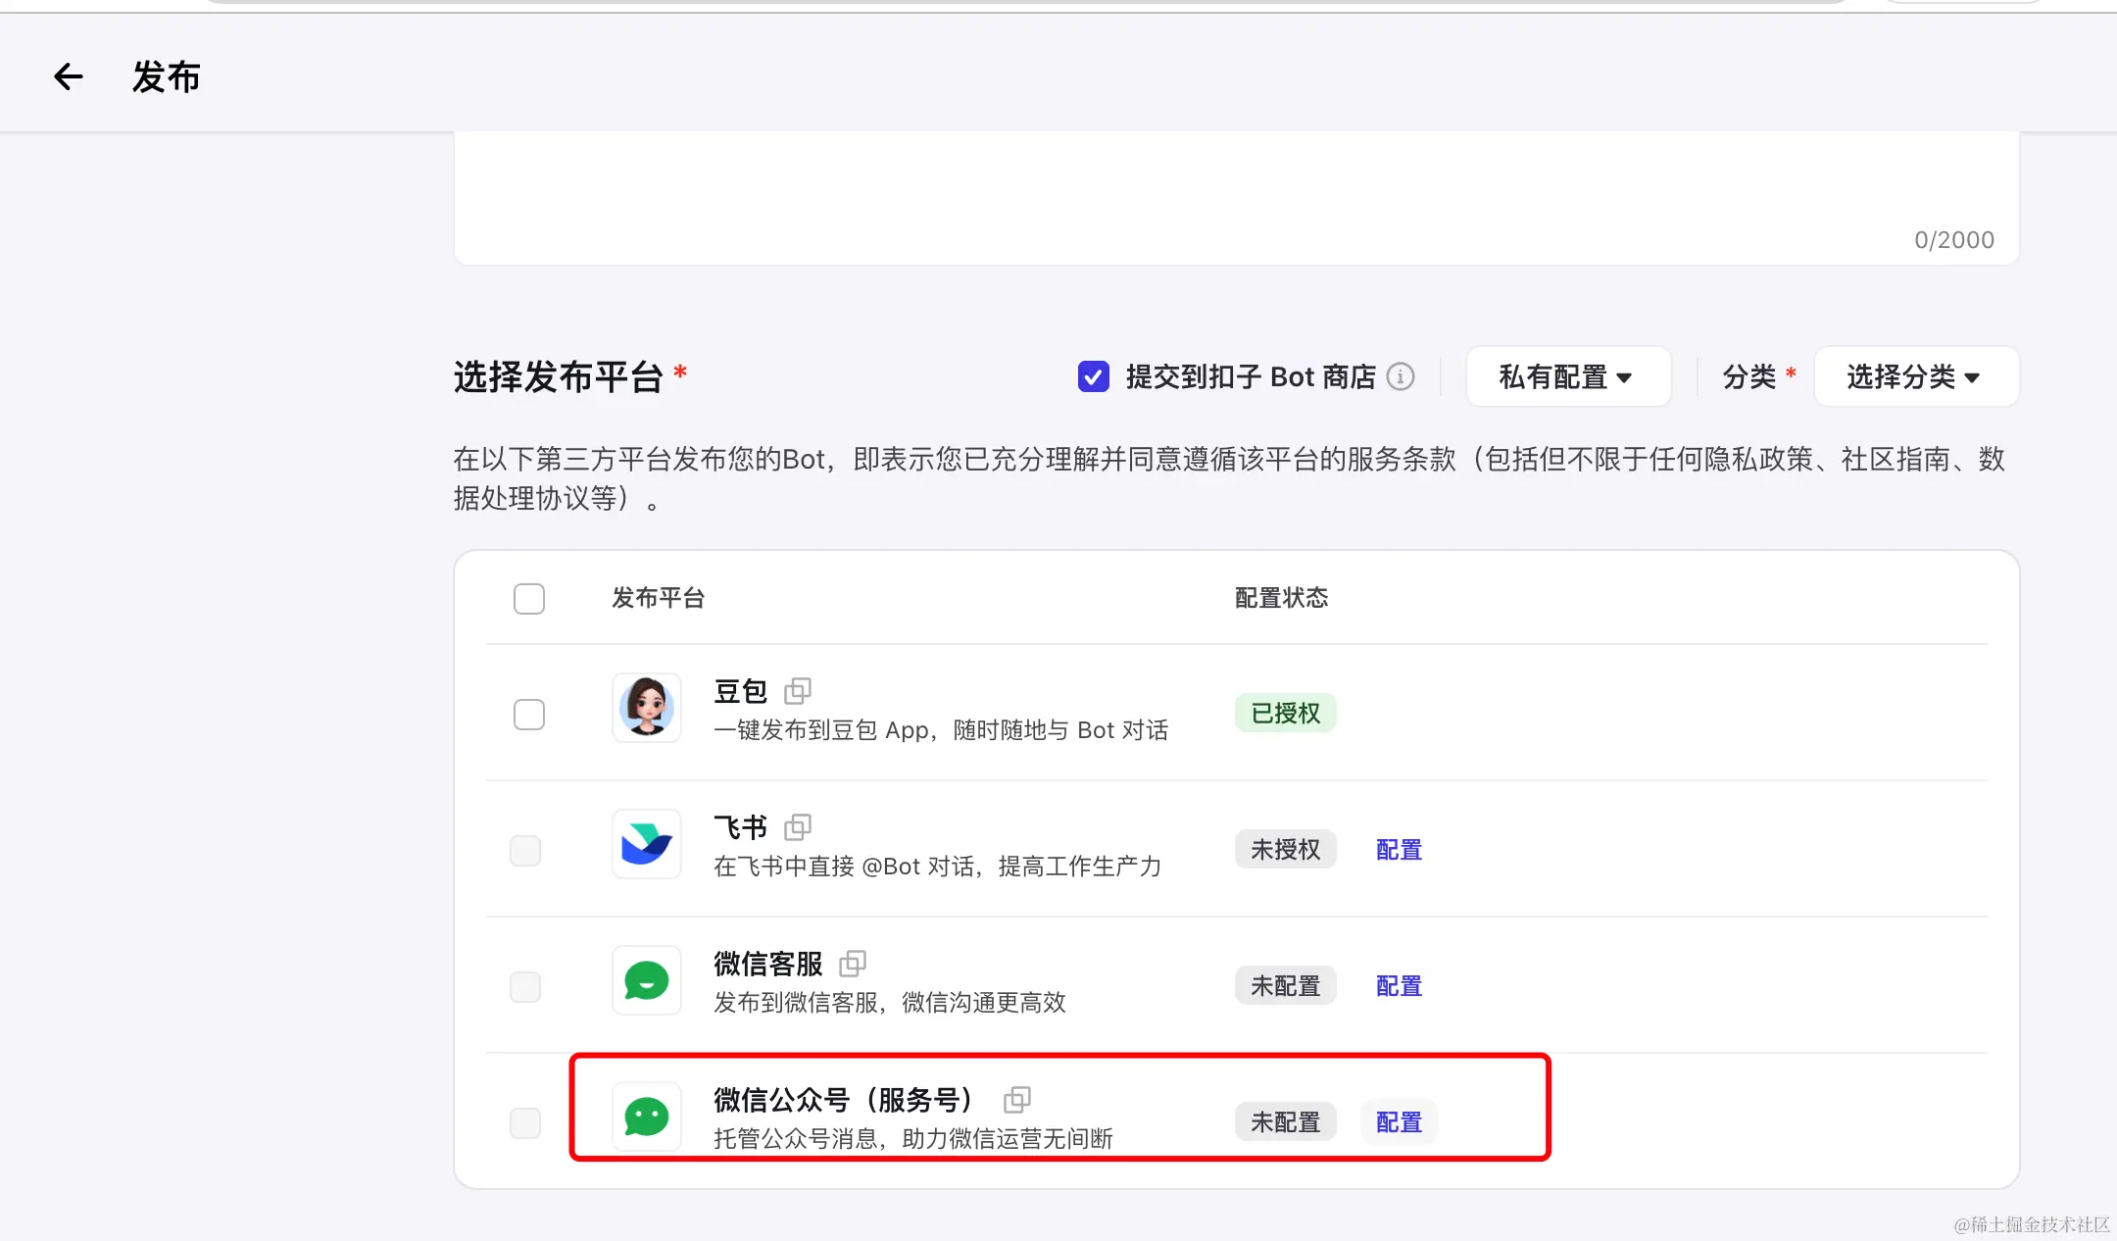Click the 未配置 badge for 微信公众号
2117x1241 pixels.
point(1286,1122)
